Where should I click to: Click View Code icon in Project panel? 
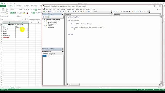44,17
